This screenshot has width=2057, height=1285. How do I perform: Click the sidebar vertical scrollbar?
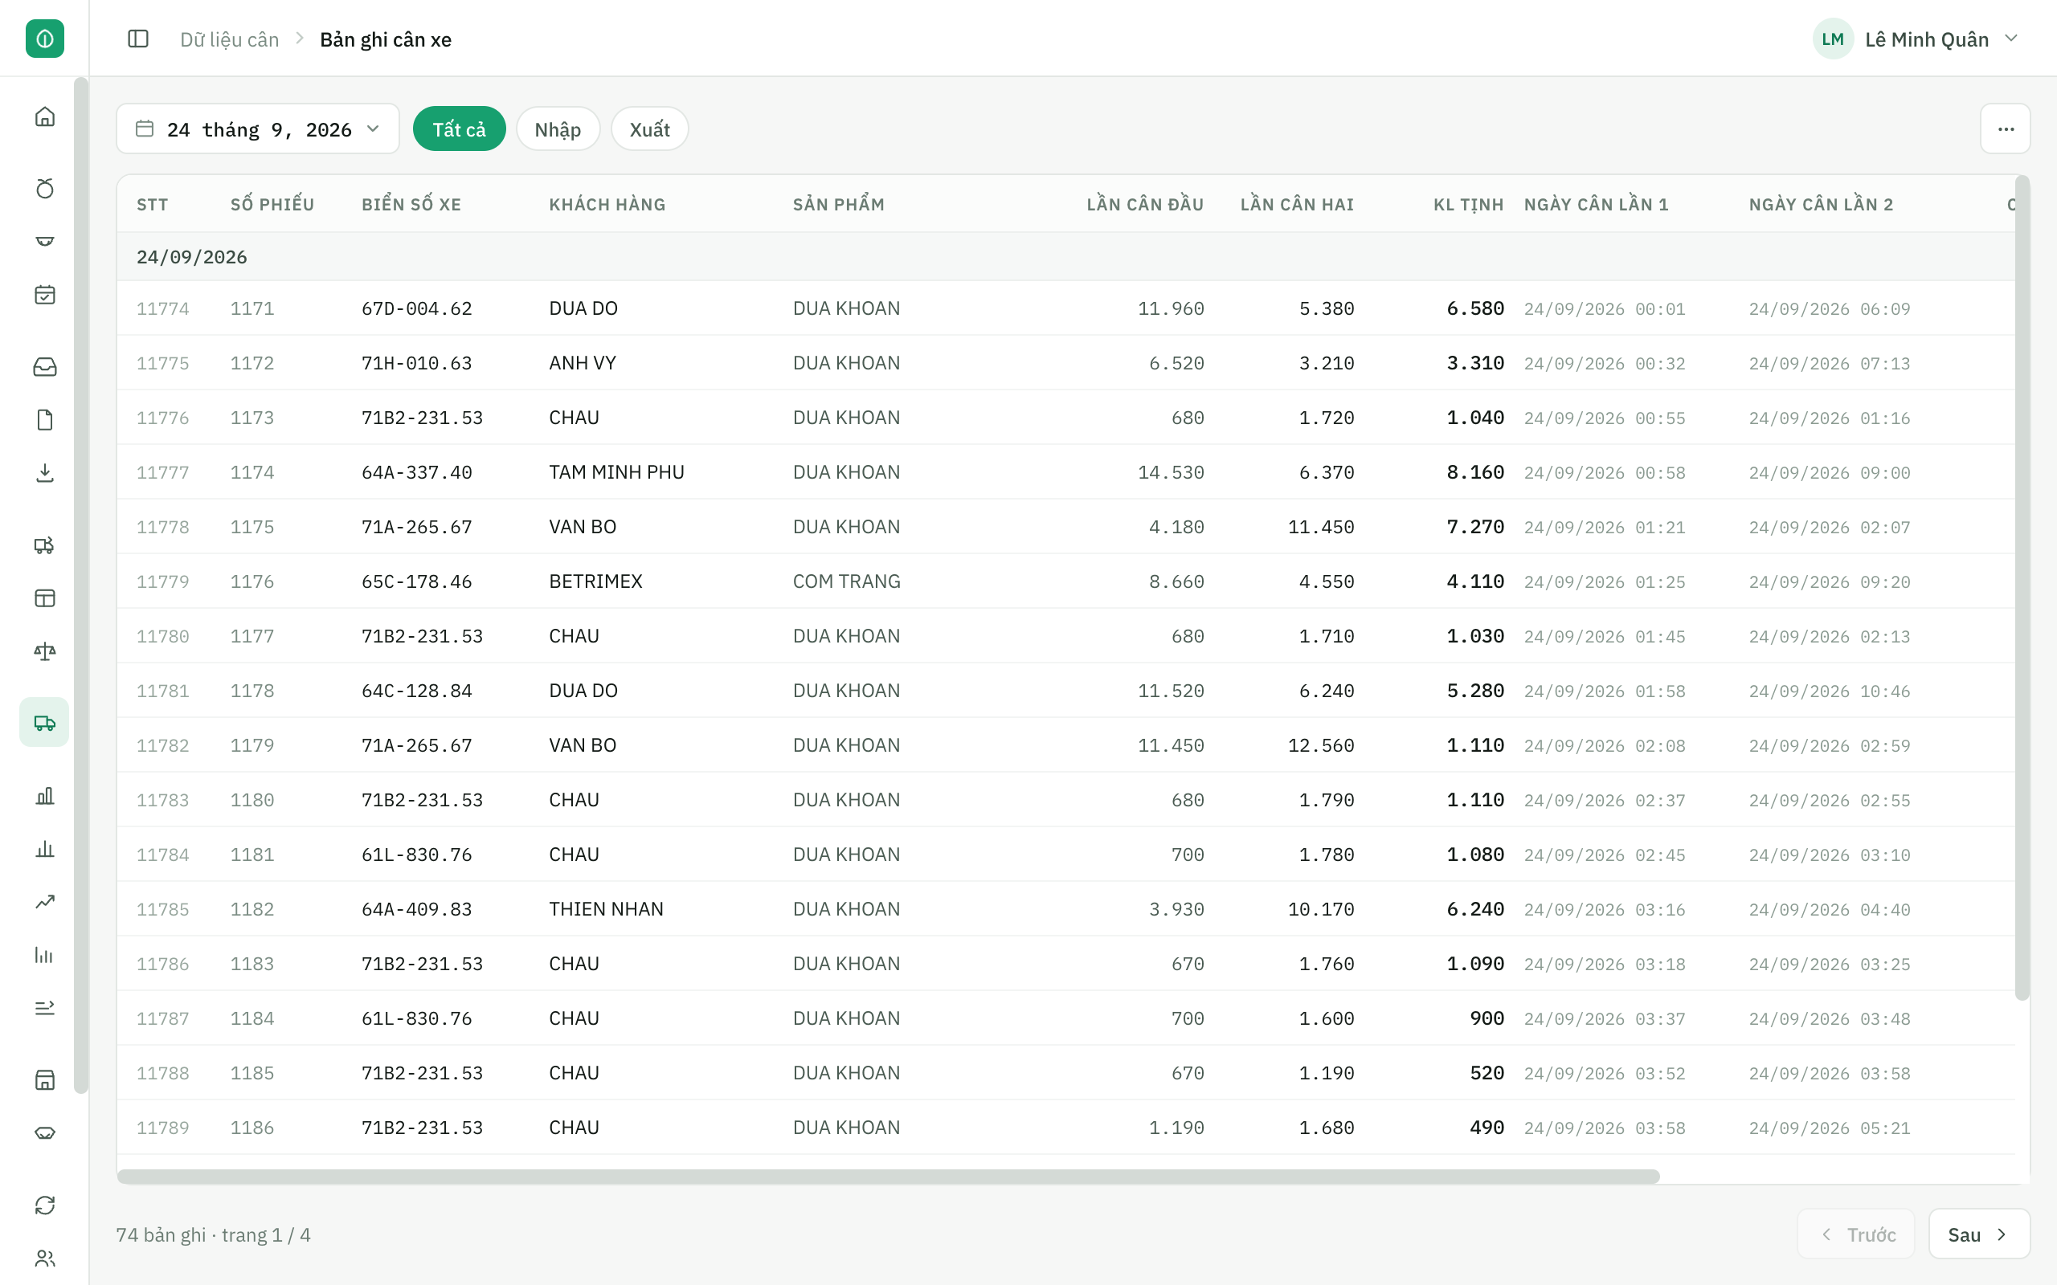point(80,585)
